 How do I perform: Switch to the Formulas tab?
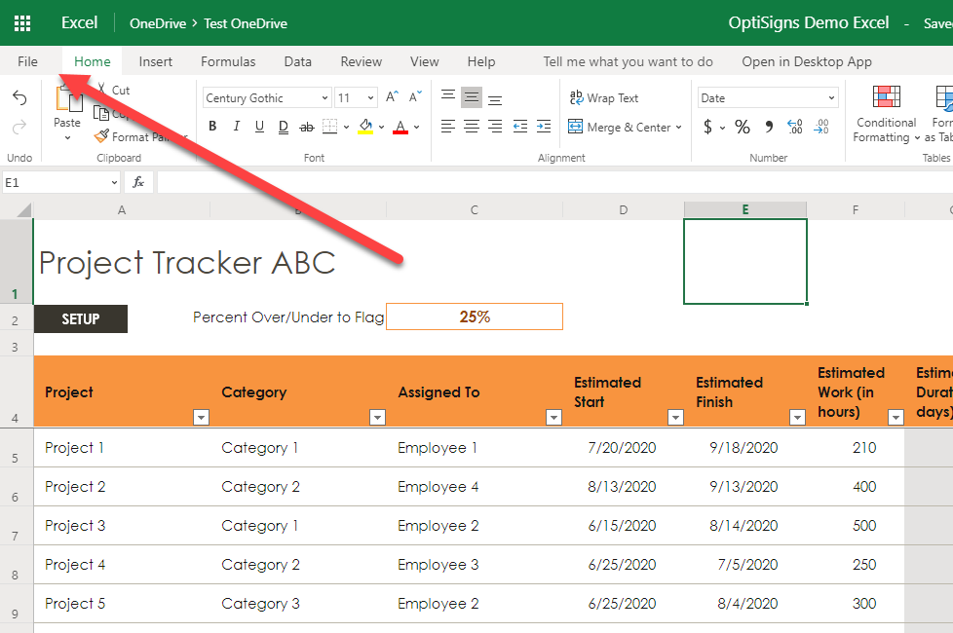228,61
